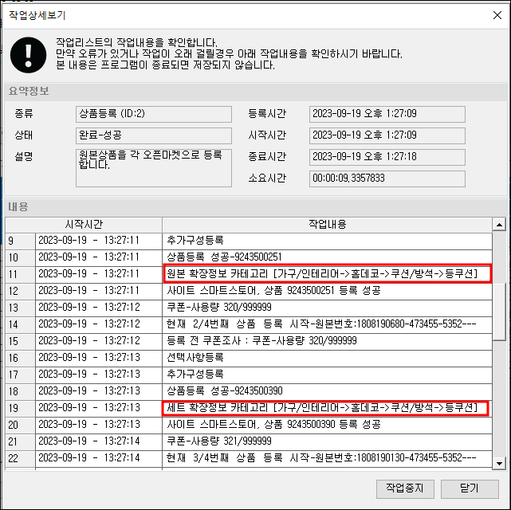Click the 종료시간 field 1:27:18

click(x=387, y=157)
